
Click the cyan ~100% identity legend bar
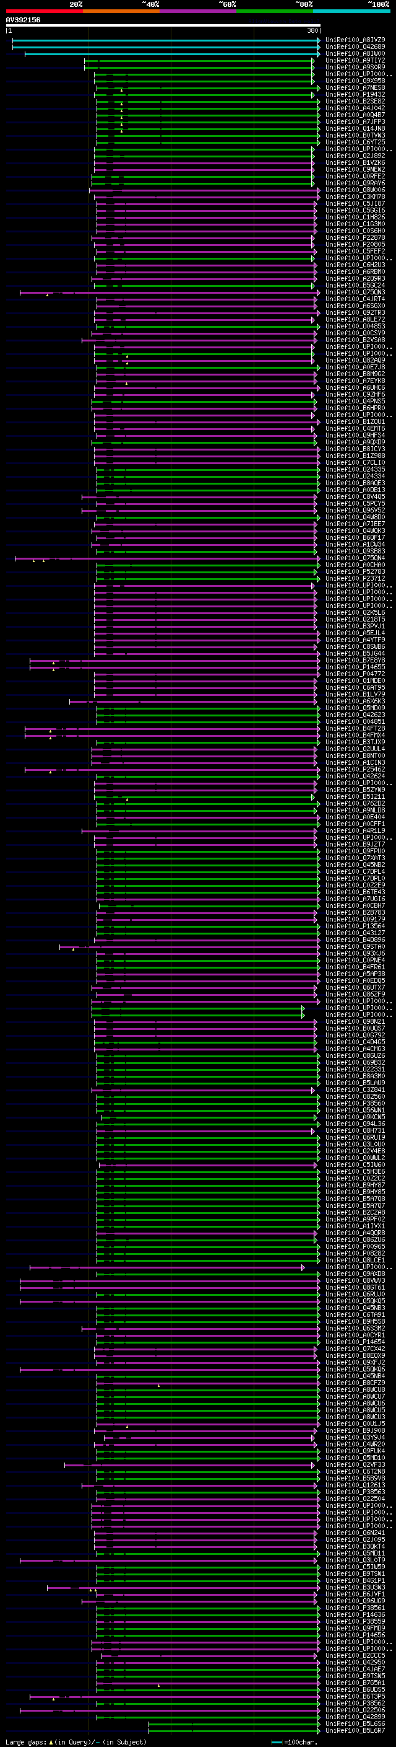pos(351,11)
